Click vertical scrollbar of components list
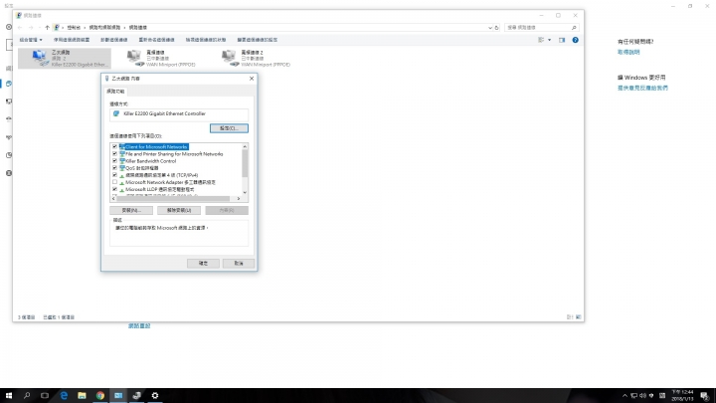This screenshot has width=716, height=403. 245,165
